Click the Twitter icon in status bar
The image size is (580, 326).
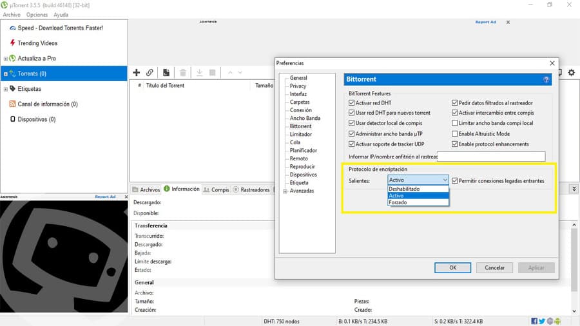pos(542,321)
